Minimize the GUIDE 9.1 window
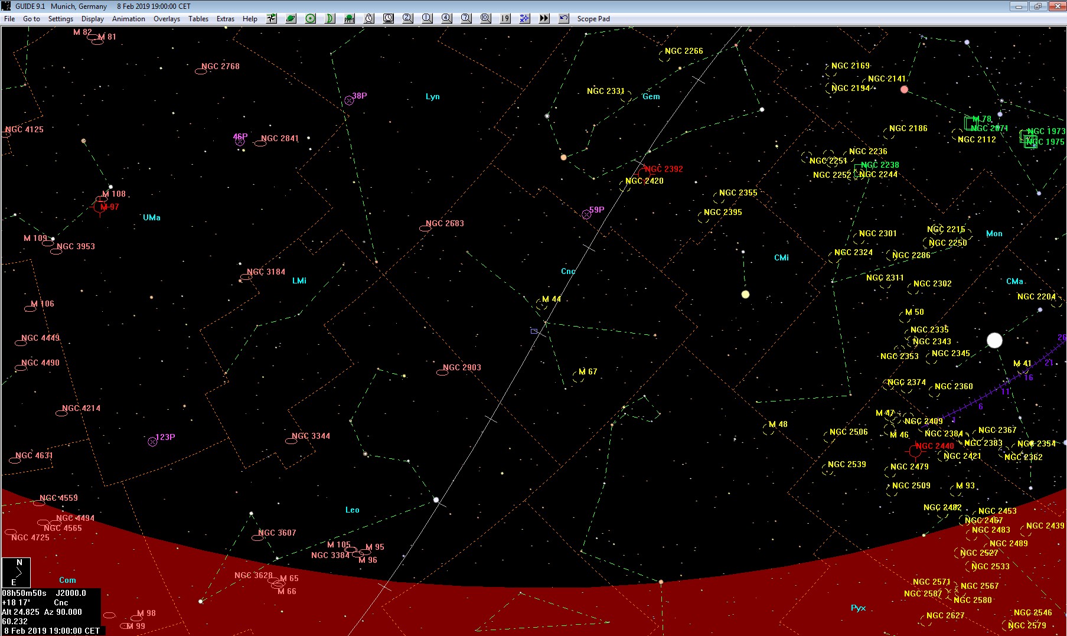1067x636 pixels. click(1019, 6)
